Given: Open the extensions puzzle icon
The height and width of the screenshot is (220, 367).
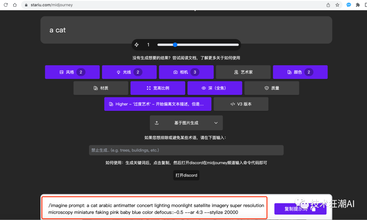Looking at the screenshot, I should coord(357,5).
